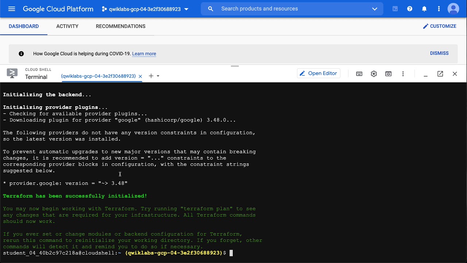This screenshot has width=467, height=263.
Task: Switch to the Dashboard tab
Action: point(24,26)
